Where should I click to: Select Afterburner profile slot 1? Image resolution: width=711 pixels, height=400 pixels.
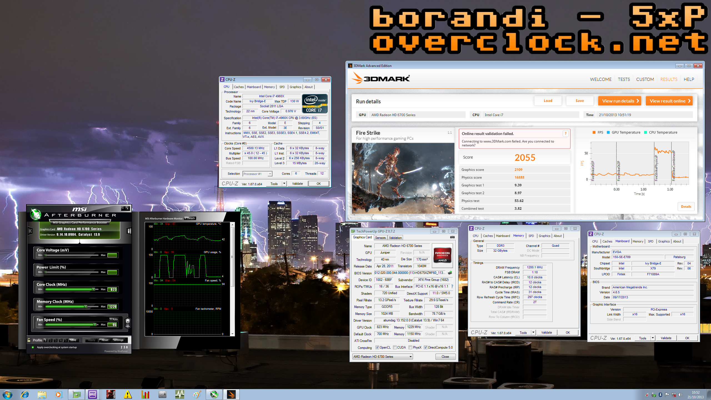45,340
